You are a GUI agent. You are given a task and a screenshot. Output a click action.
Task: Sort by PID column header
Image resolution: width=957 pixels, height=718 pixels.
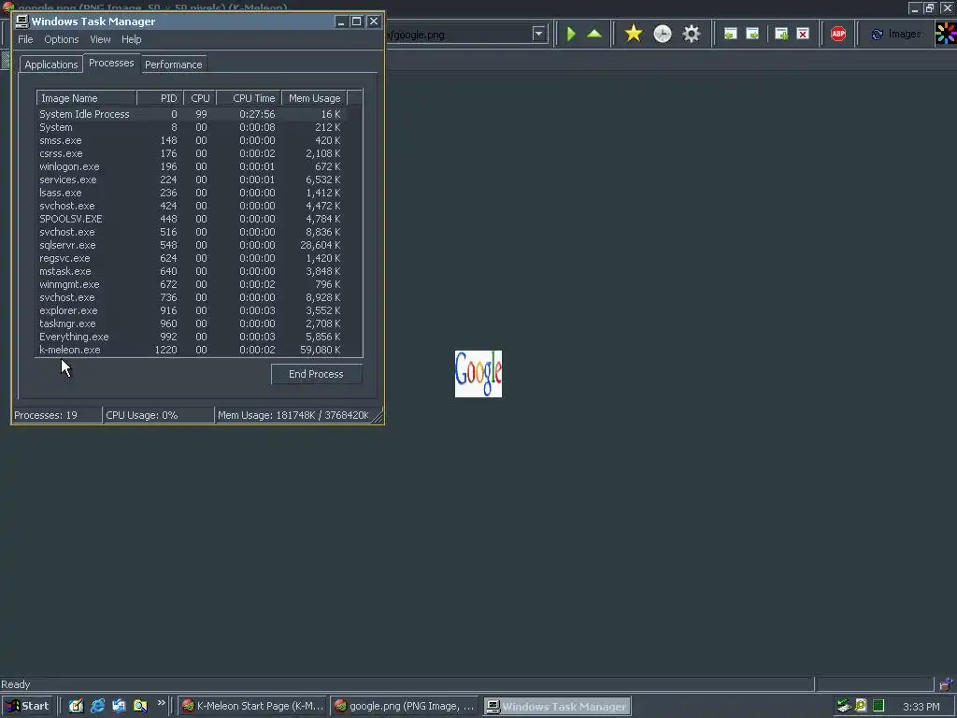pos(160,98)
